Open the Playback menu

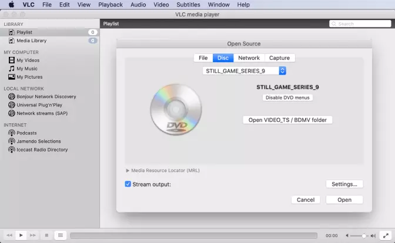(111, 5)
